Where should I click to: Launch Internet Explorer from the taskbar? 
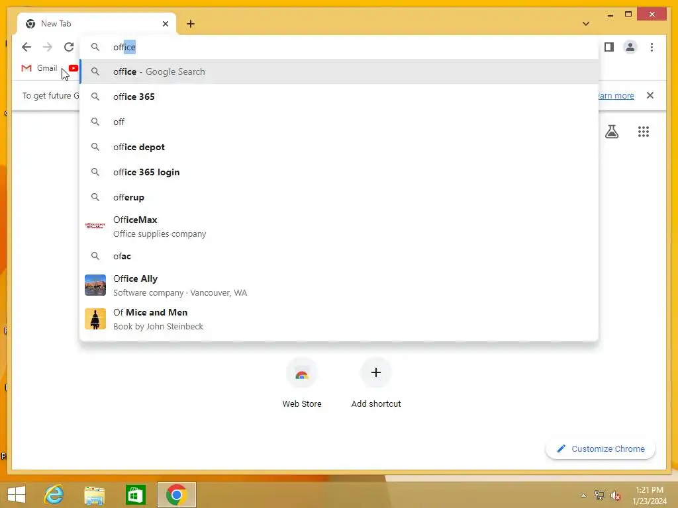click(54, 495)
